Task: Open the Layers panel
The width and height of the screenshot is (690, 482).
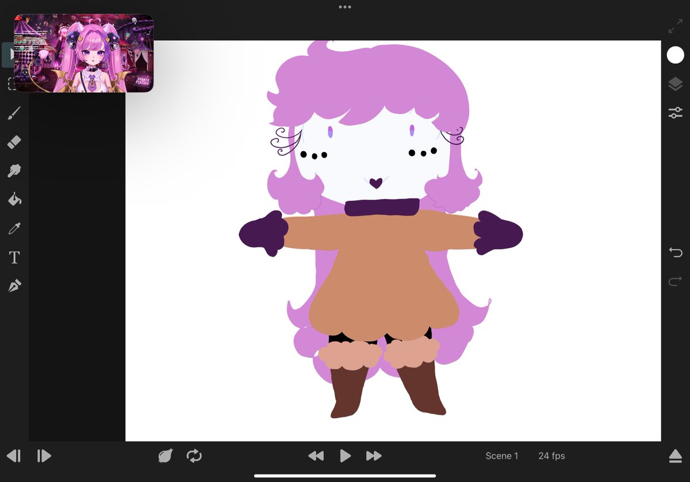Action: coord(675,85)
